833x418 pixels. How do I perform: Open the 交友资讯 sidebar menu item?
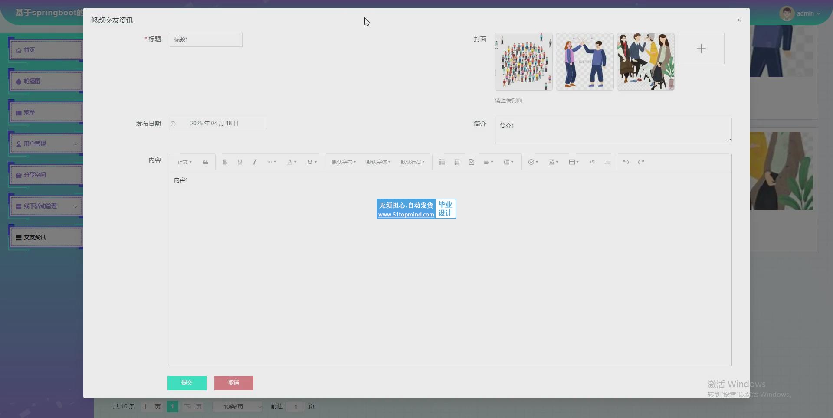46,238
